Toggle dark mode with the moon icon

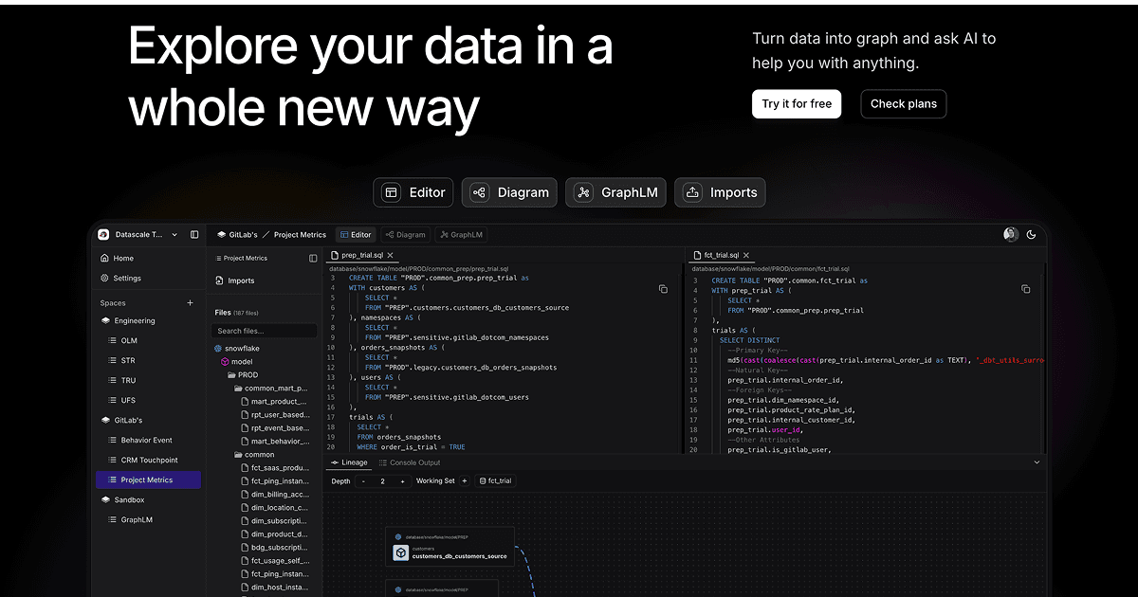1032,234
